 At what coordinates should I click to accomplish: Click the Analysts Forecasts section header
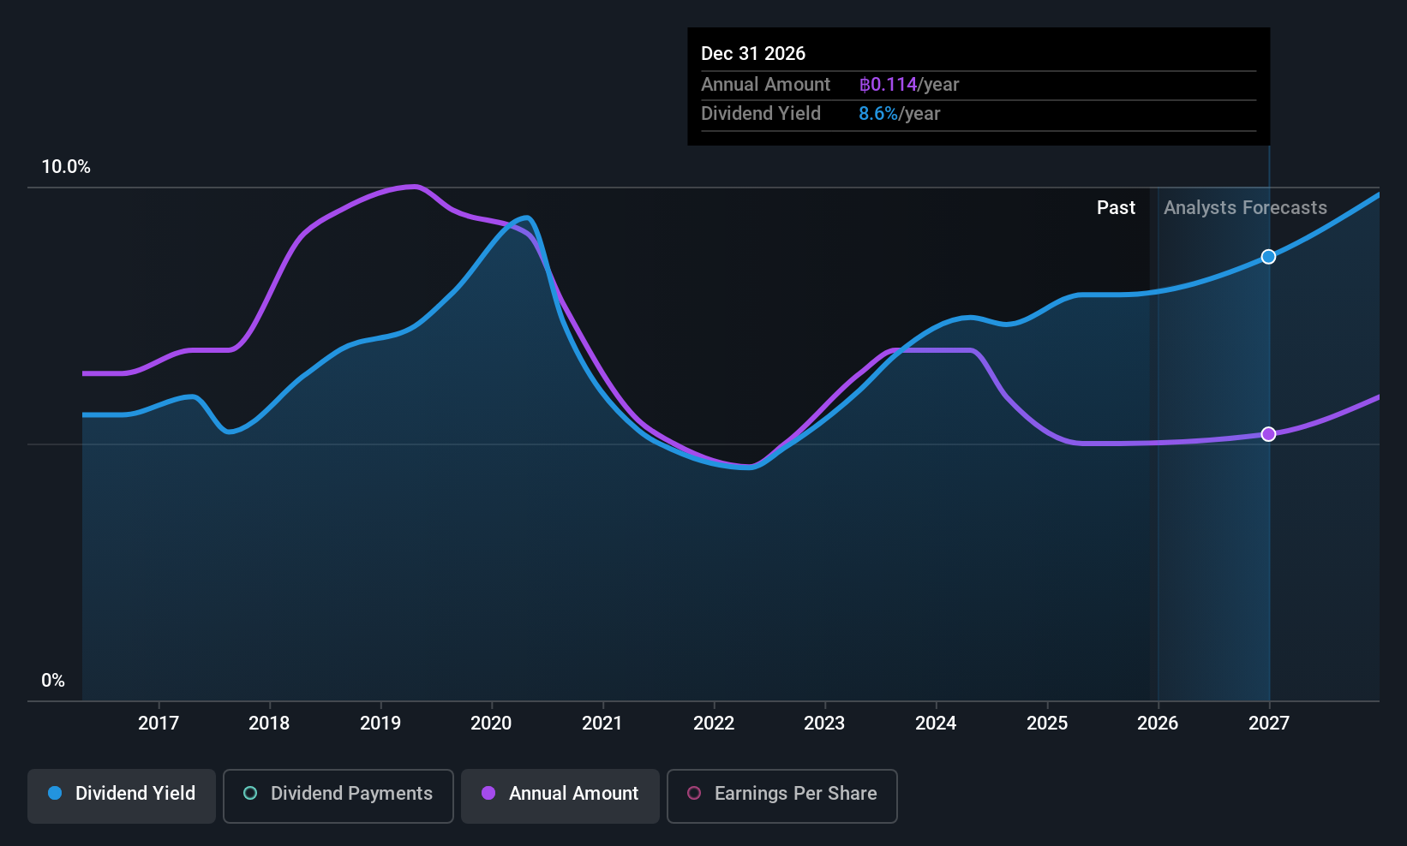(1245, 207)
